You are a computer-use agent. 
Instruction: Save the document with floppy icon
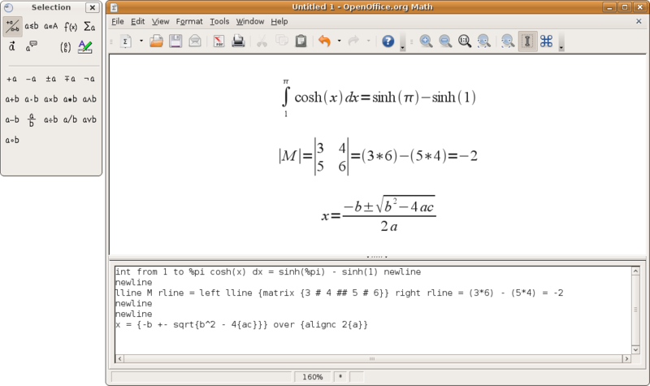[175, 41]
